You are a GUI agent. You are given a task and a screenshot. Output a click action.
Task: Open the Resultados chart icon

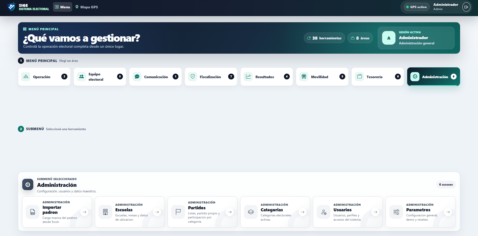pos(248,77)
